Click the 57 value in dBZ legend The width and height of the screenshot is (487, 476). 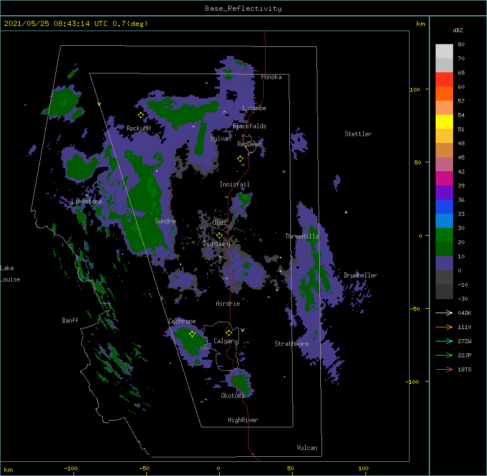pyautogui.click(x=461, y=101)
